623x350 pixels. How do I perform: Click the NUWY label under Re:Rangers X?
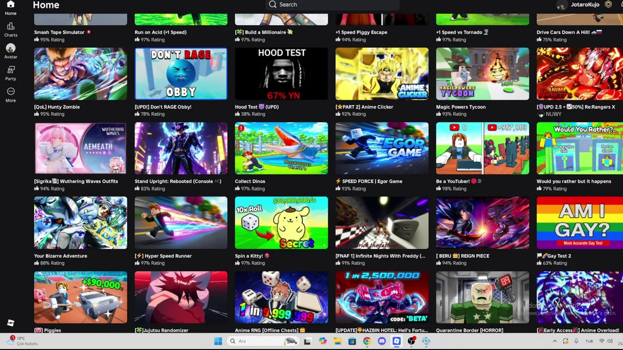tap(553, 114)
